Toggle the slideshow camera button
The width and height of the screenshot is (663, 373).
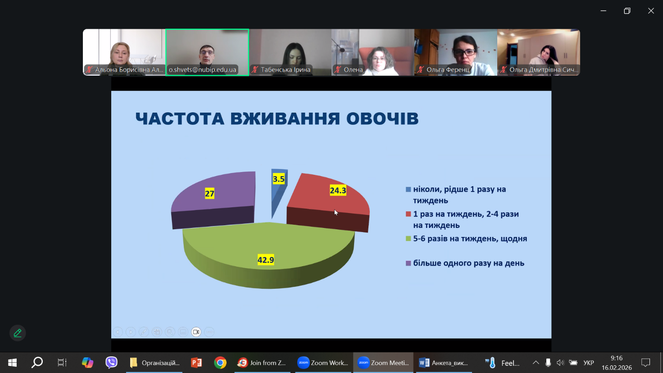point(196,332)
